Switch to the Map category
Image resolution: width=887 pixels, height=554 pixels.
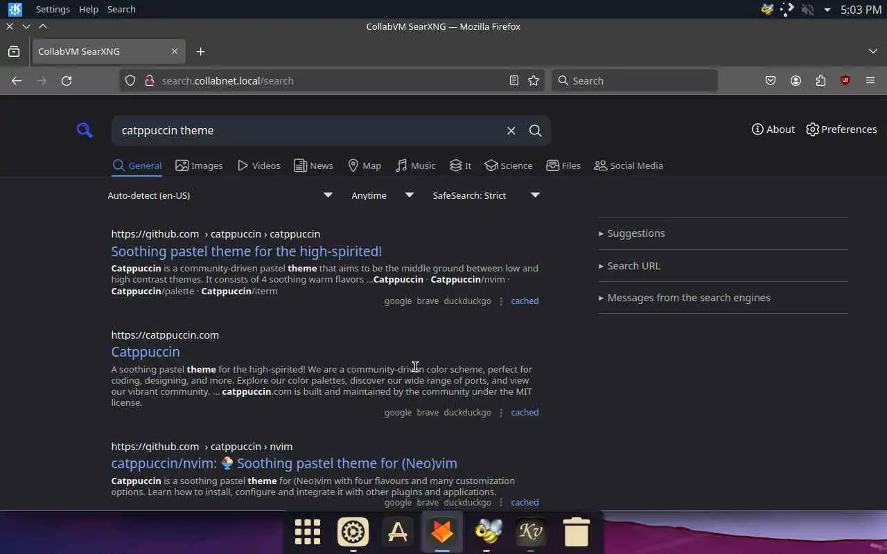(x=365, y=166)
